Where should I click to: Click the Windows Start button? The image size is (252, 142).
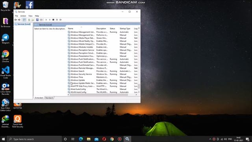(x=3, y=139)
